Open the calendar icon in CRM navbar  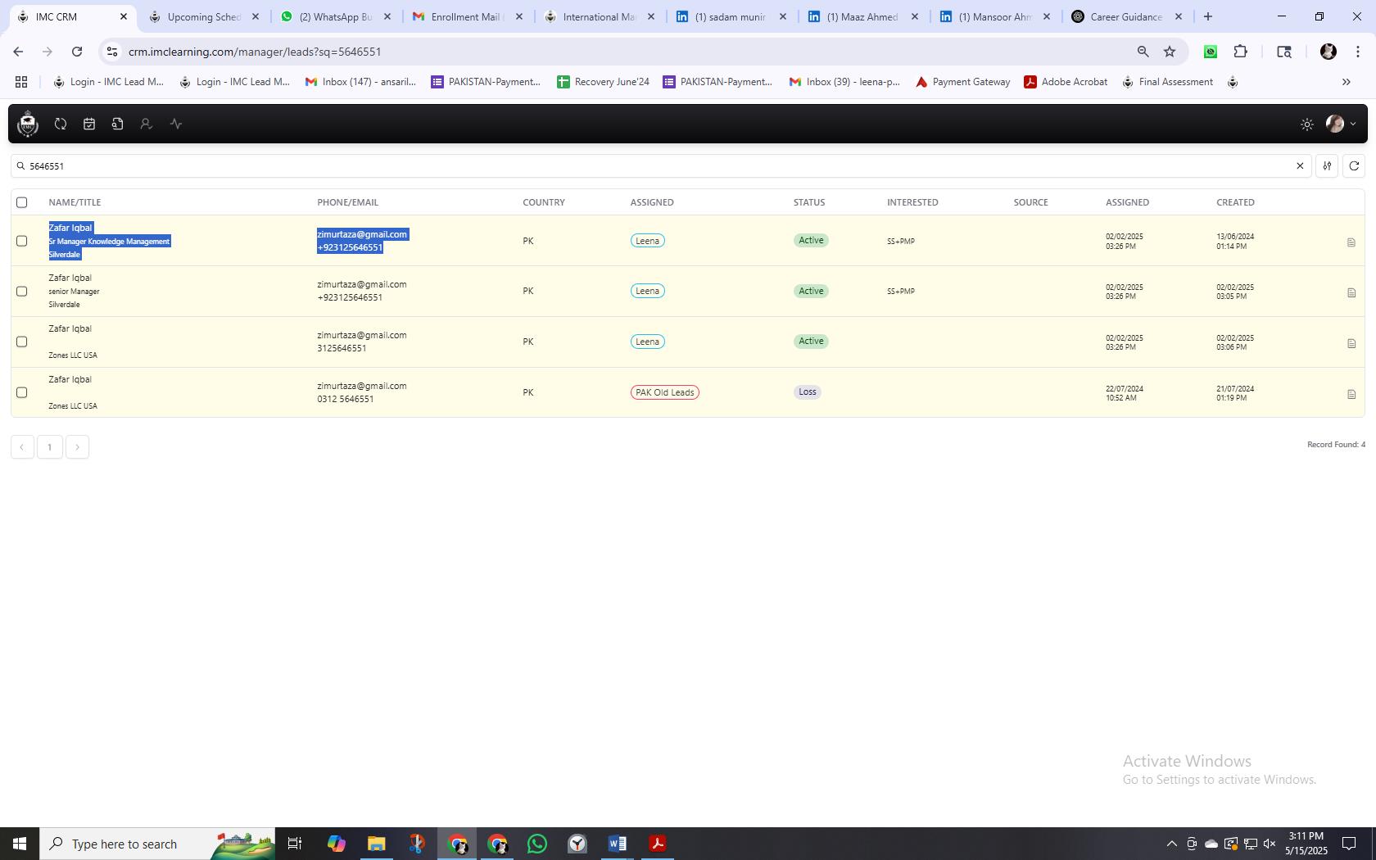pyautogui.click(x=89, y=124)
